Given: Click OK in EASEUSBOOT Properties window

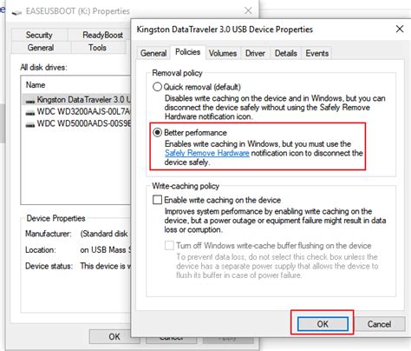Looking at the screenshot, I should coord(114,336).
